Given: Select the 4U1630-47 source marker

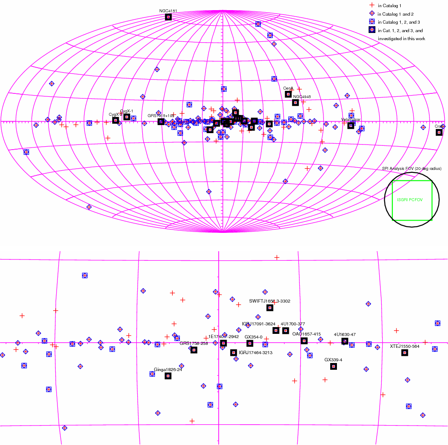Looking at the screenshot, I should pos(345,341).
